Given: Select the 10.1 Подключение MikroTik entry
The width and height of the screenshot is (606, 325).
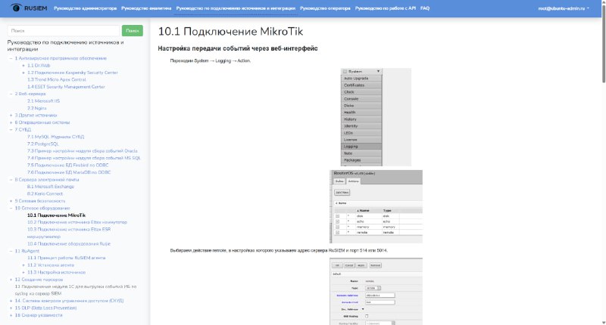Looking at the screenshot, I should [x=56, y=215].
